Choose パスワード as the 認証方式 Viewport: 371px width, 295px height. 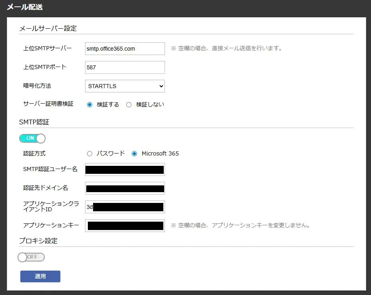89,153
